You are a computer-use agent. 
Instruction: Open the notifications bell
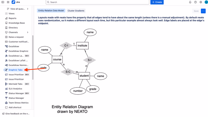[190, 2]
